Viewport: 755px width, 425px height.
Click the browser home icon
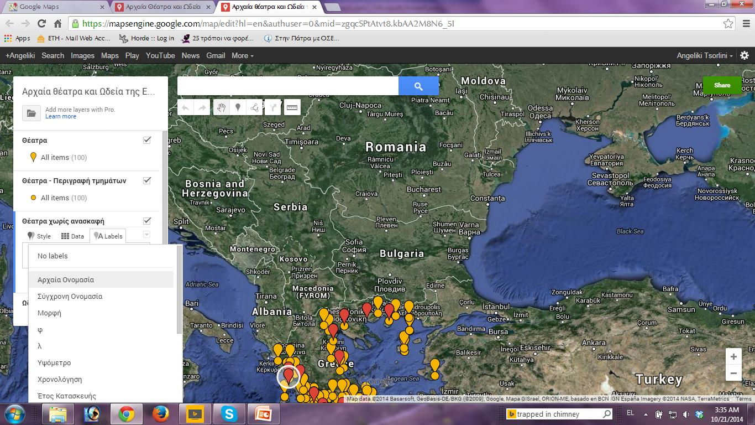57,23
